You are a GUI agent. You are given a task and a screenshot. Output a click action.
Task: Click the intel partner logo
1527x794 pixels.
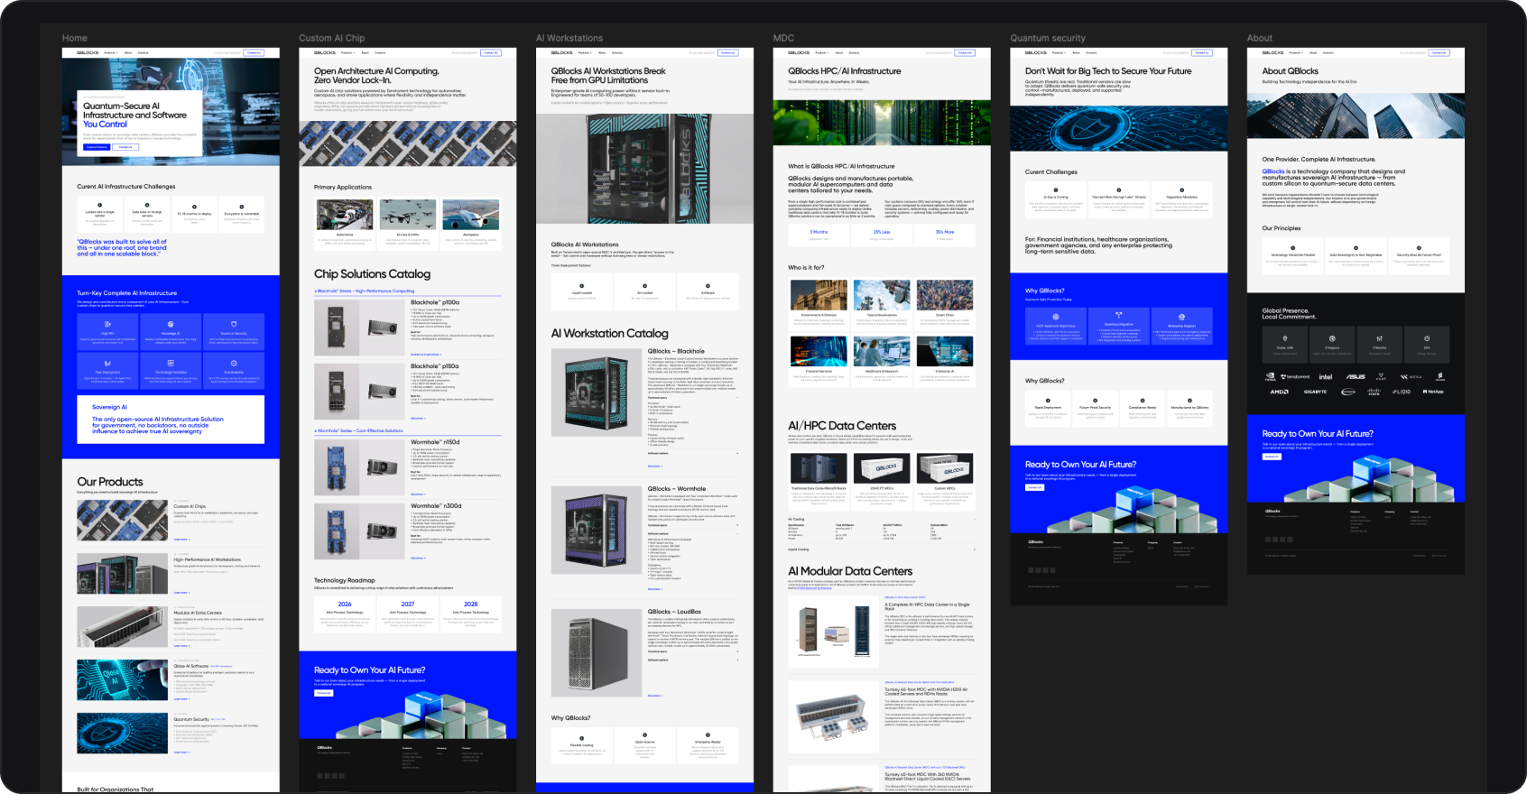(x=1326, y=377)
